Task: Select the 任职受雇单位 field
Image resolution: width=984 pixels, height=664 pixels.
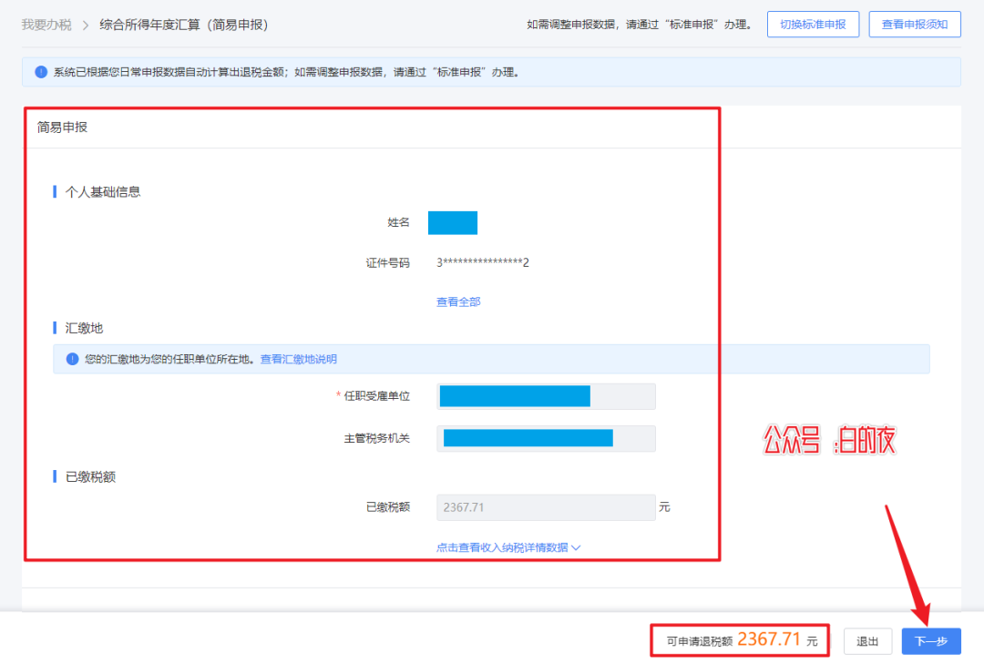Action: click(546, 396)
